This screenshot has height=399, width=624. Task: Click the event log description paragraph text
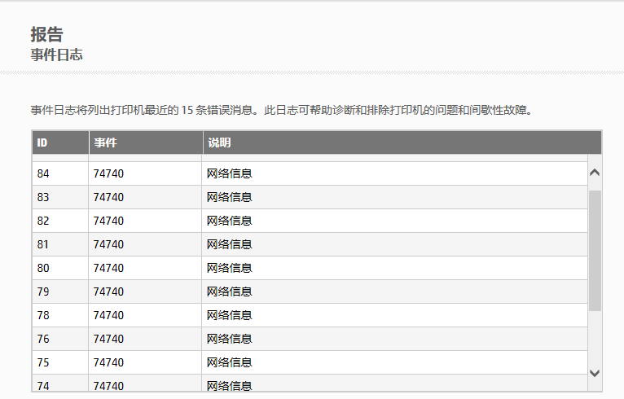pos(281,109)
